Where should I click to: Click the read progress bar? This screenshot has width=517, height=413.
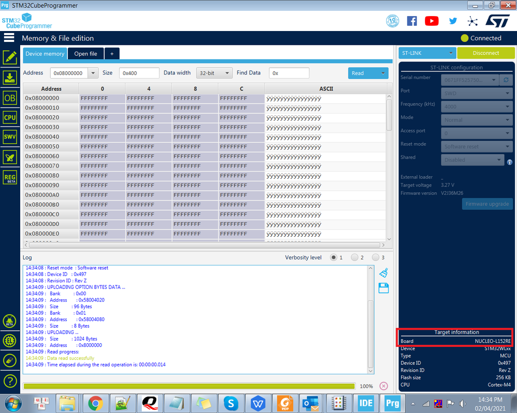(x=189, y=386)
